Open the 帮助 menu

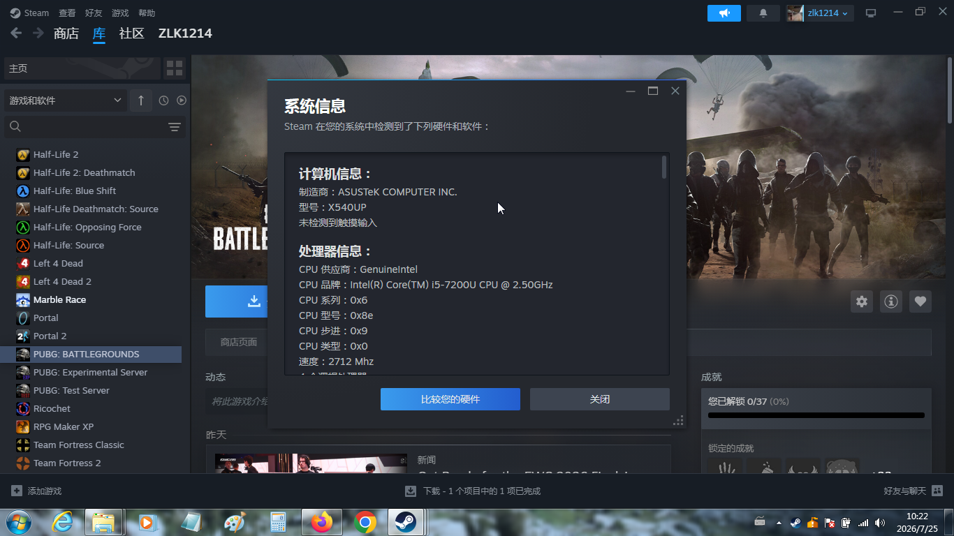point(147,13)
